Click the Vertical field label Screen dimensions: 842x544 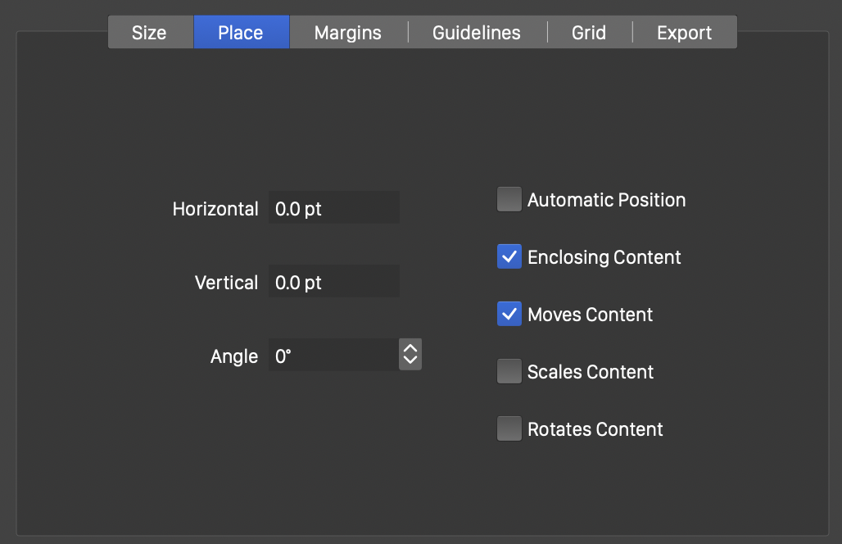pyautogui.click(x=226, y=283)
